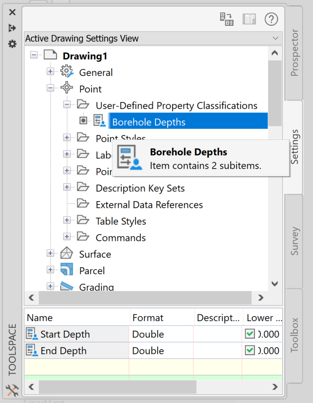
Task: Expand the General settings node
Action: click(50, 71)
